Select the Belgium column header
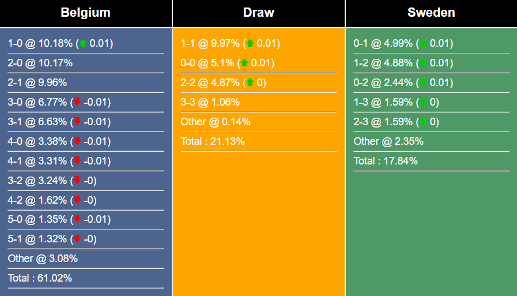 (x=85, y=13)
